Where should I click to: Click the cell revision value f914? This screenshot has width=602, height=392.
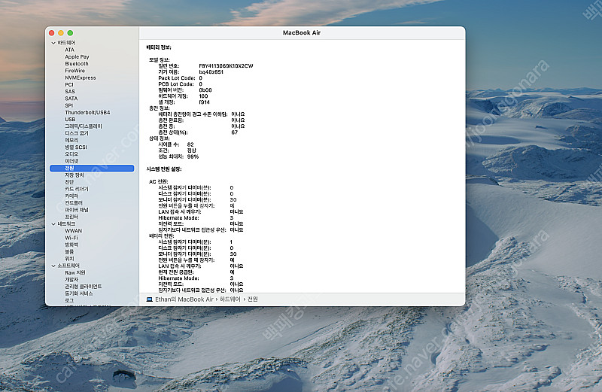pyautogui.click(x=204, y=102)
